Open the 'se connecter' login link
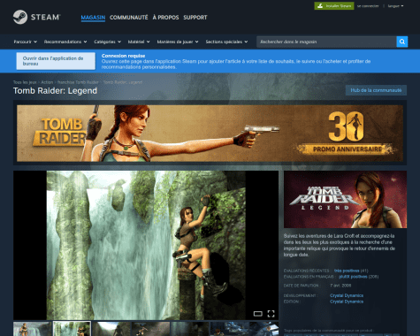This screenshot has width=420, height=336. coord(368,6)
